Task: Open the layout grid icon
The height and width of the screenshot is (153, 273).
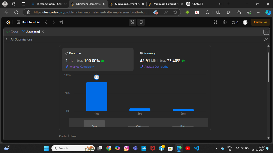Action: point(215,22)
